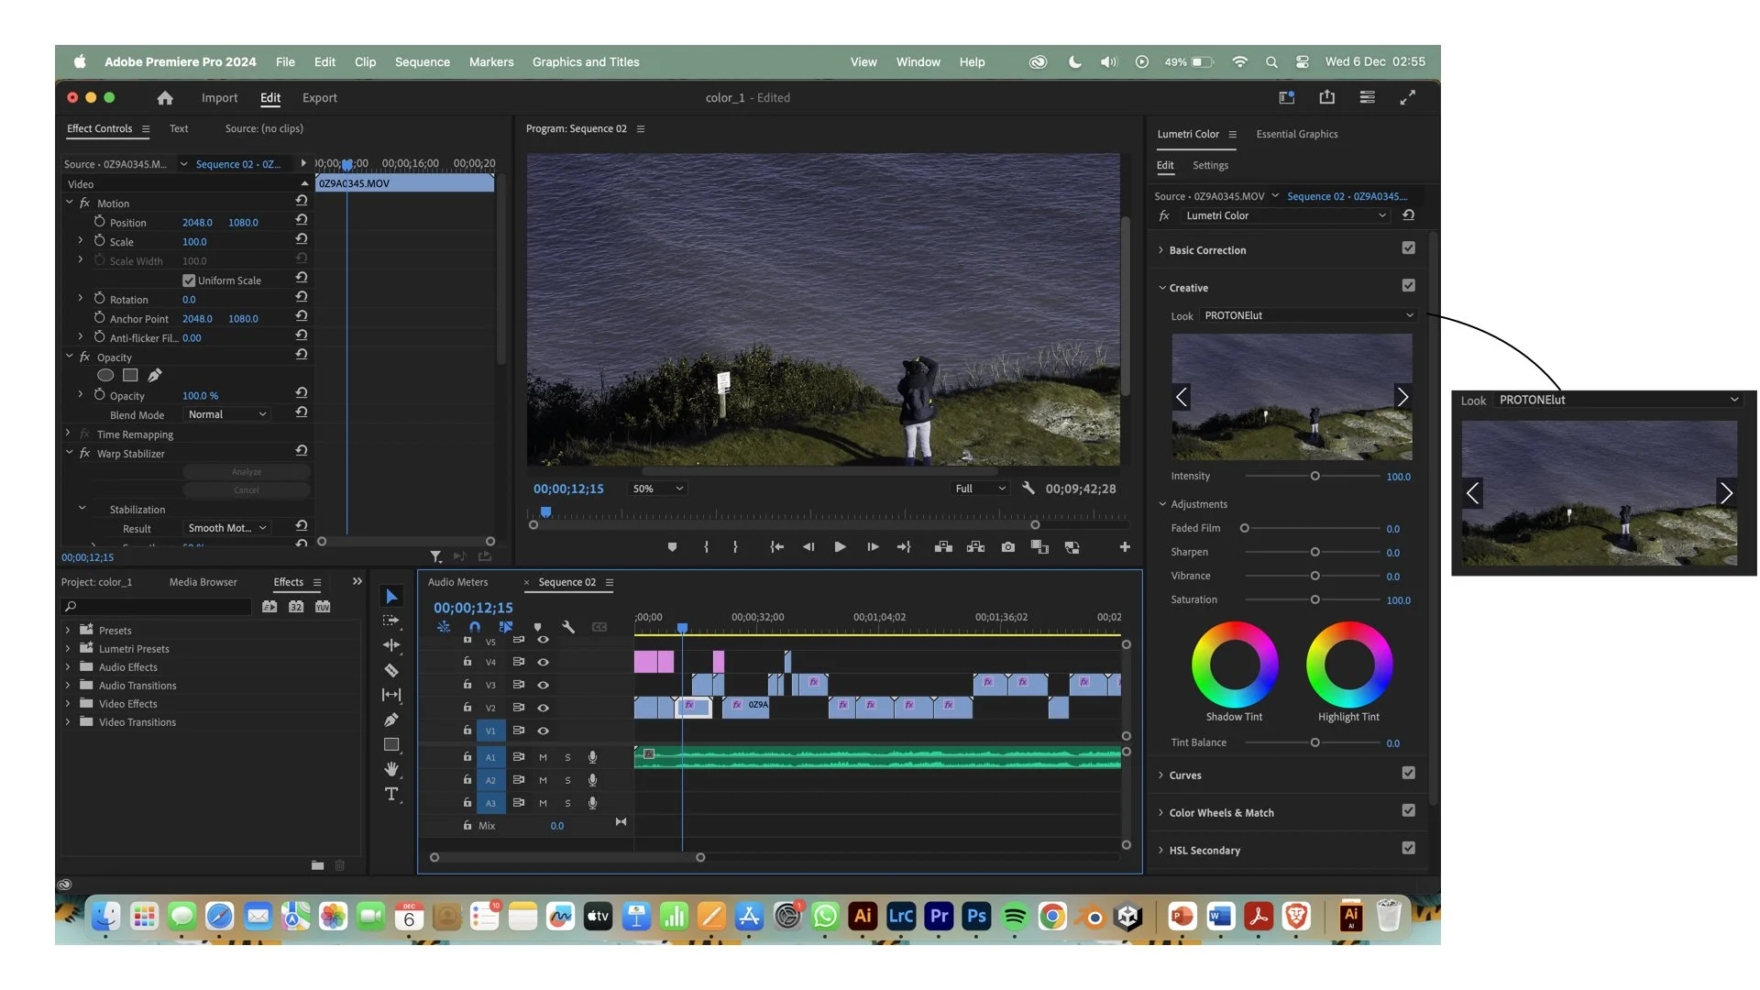Switch to the Essential Graphics tab
Viewport: 1760px width, 990px height.
tap(1296, 134)
